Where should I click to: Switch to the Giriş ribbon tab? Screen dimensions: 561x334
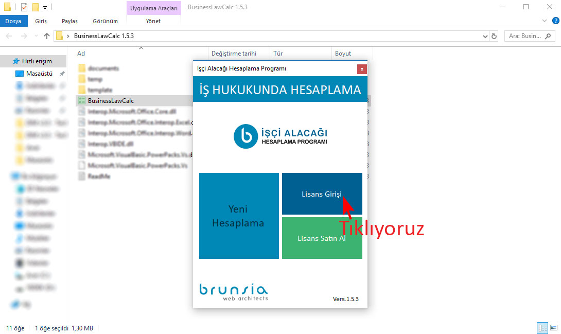[41, 21]
